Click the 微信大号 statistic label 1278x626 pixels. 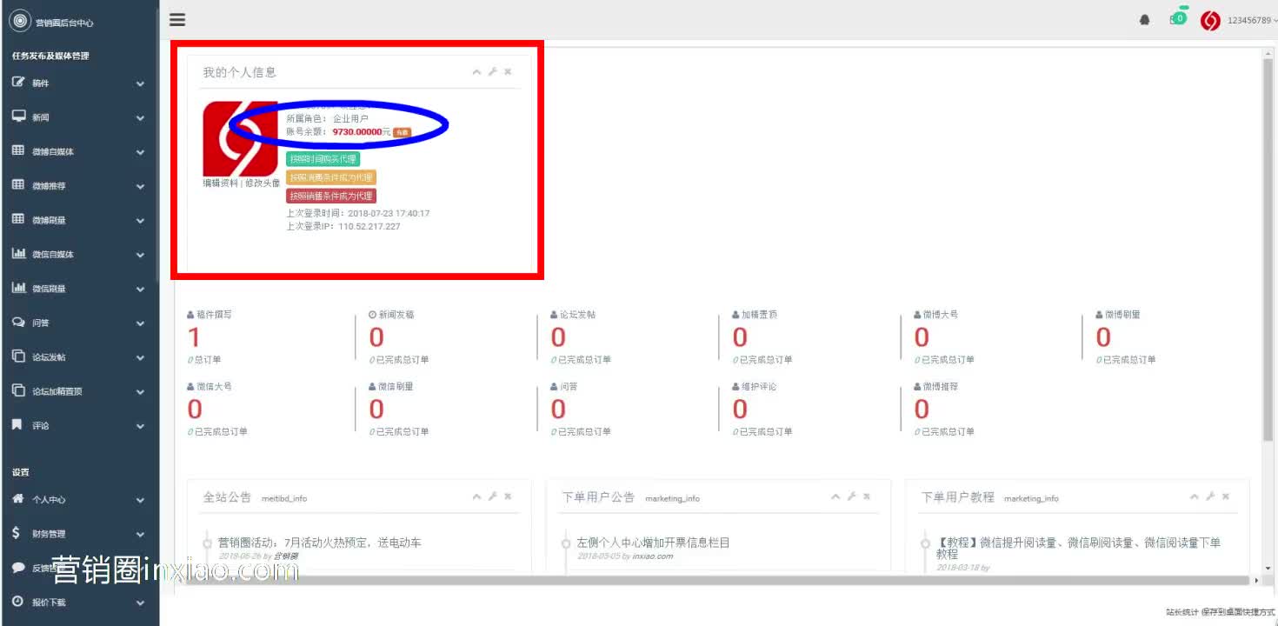[x=215, y=386]
